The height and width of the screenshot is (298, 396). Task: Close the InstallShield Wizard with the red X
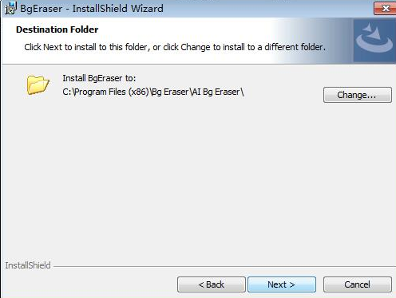(x=385, y=9)
